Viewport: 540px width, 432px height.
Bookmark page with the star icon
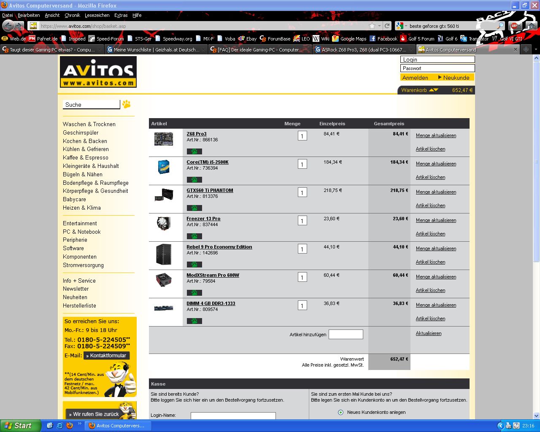pyautogui.click(x=372, y=26)
